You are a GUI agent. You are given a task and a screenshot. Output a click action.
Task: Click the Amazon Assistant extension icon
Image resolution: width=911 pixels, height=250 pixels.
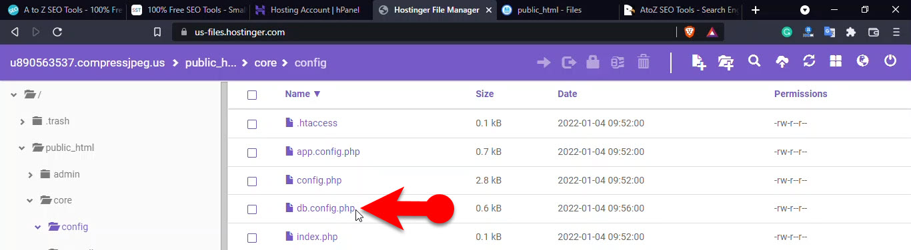click(x=808, y=32)
